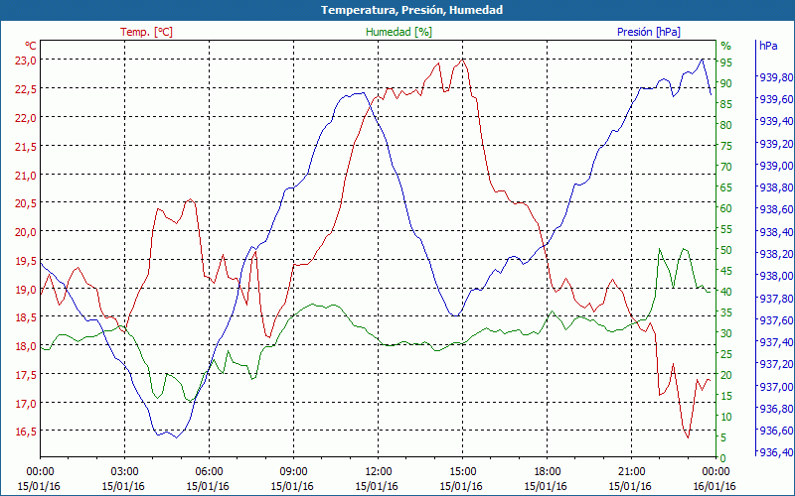Viewport: 795px width, 496px height.
Task: Click the 937,00 pressure axis tick
Action: (x=776, y=387)
